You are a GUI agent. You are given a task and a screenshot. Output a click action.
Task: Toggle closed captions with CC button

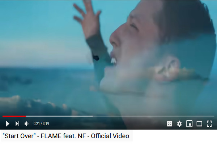(x=169, y=123)
